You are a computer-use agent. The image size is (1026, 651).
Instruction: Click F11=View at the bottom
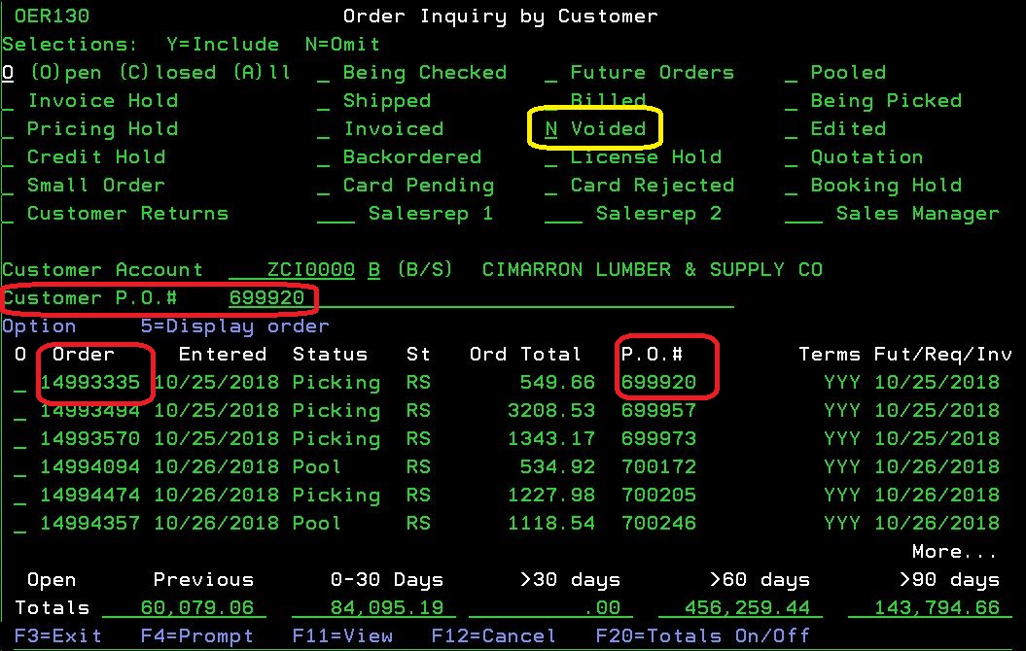click(342, 636)
